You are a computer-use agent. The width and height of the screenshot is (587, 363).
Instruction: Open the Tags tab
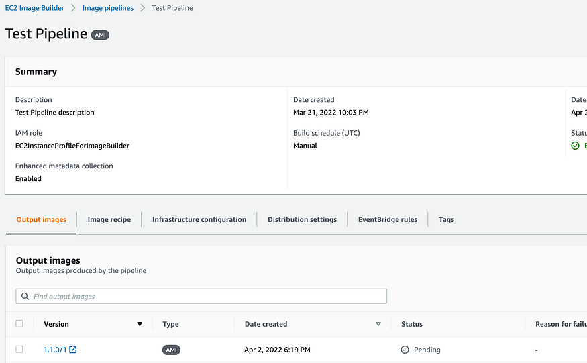pyautogui.click(x=446, y=219)
